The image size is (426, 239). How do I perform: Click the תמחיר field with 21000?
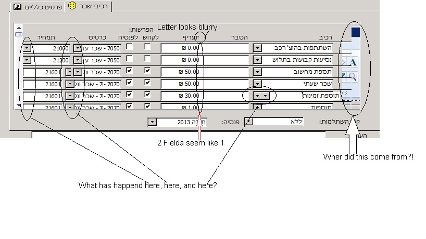[x=51, y=48]
